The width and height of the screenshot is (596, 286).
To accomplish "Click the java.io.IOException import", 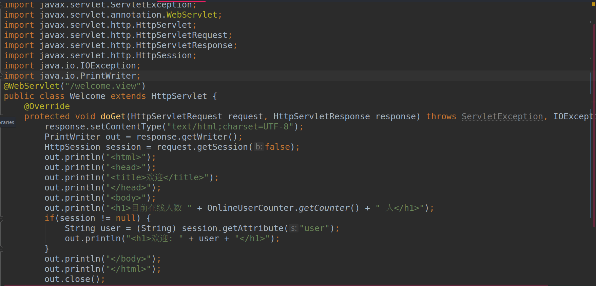I will click(88, 66).
